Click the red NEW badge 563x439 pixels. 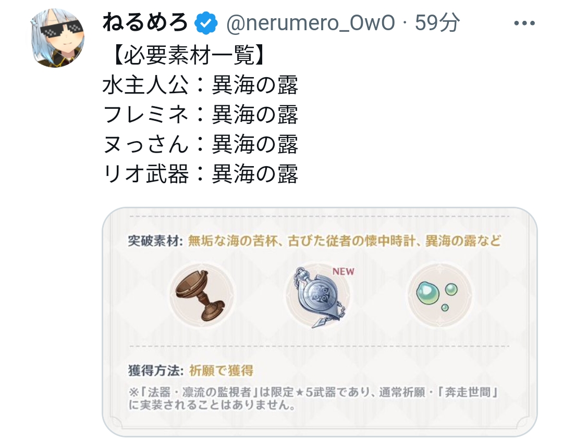click(x=343, y=271)
